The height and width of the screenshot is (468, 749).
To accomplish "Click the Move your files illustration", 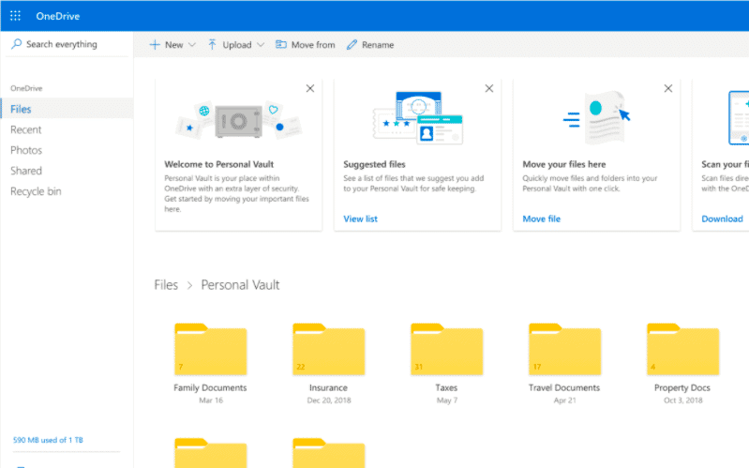I will (596, 117).
